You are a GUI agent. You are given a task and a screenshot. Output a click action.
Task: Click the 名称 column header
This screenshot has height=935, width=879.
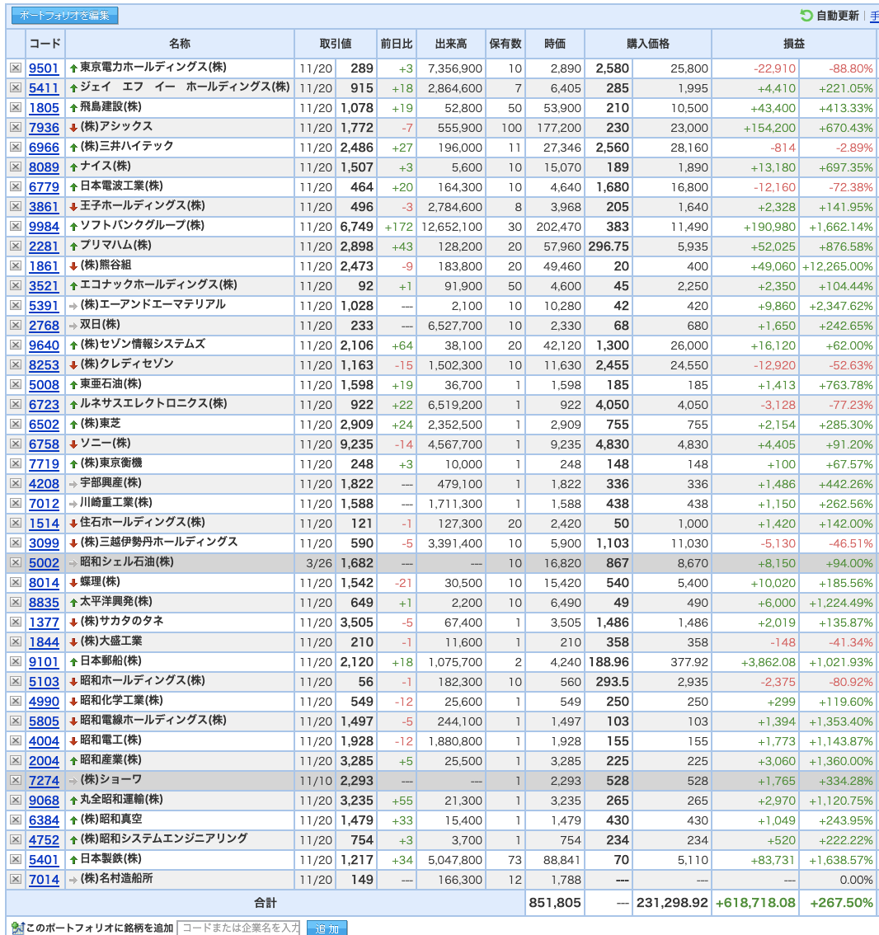[x=180, y=44]
